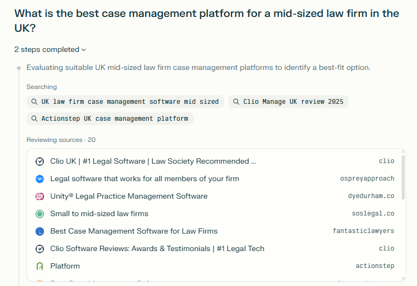
Task: Click the question heading 'What is the best case management platform'
Action: (x=207, y=21)
